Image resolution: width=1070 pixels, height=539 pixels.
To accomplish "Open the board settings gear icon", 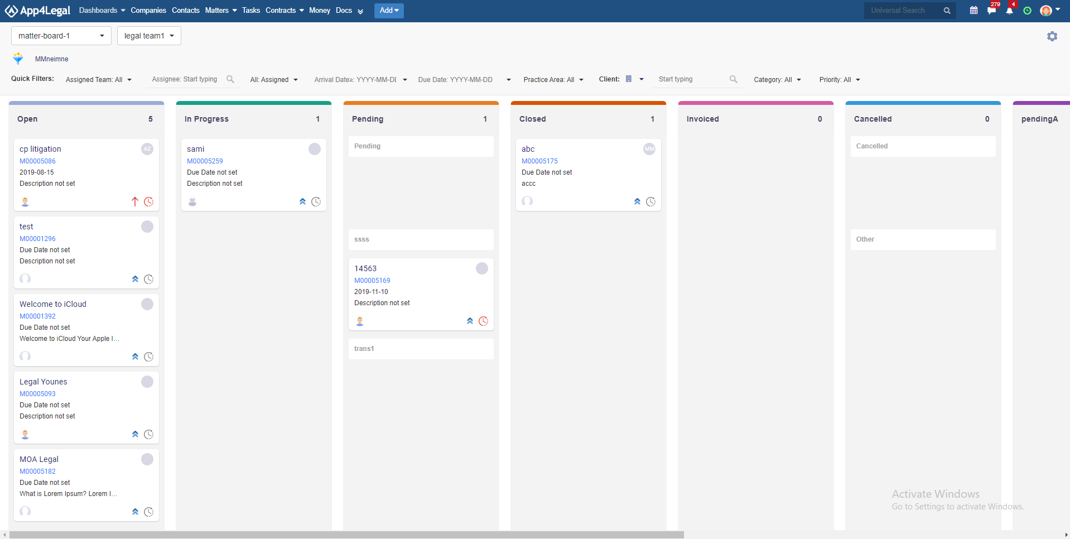I will pyautogui.click(x=1052, y=36).
